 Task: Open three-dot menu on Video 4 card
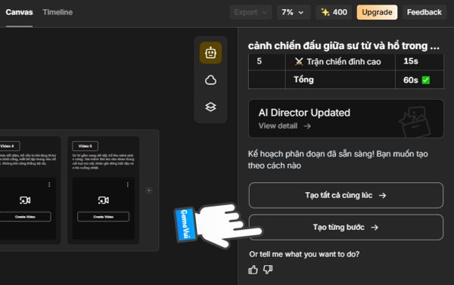pos(49,184)
